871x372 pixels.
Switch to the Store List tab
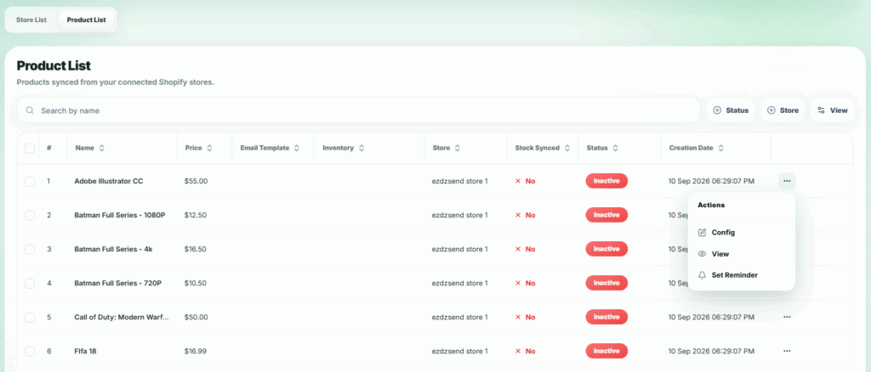[x=31, y=20]
